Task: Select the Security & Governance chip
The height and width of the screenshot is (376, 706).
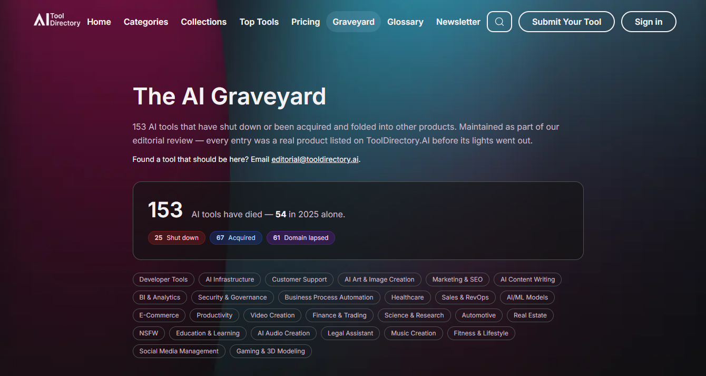Action: pyautogui.click(x=232, y=297)
